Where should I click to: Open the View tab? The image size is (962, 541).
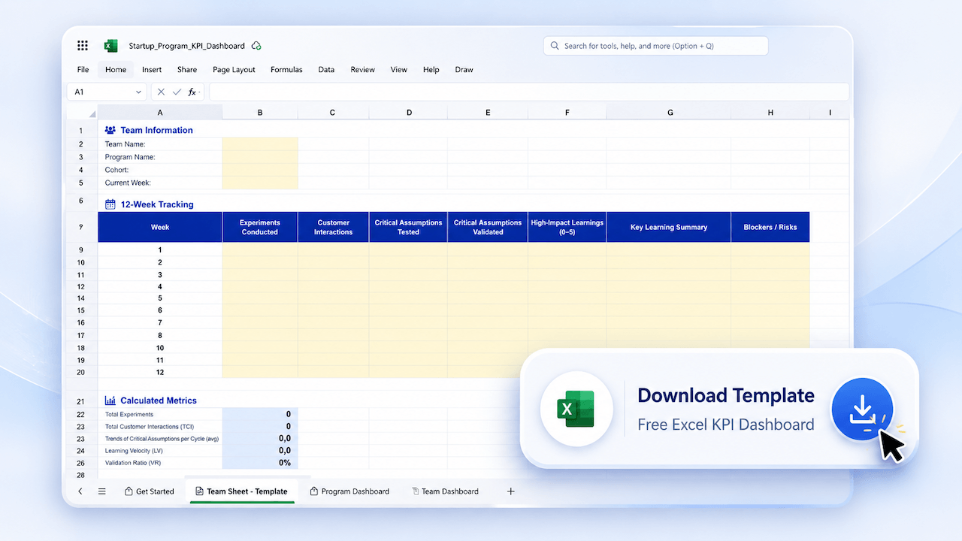[x=399, y=70]
